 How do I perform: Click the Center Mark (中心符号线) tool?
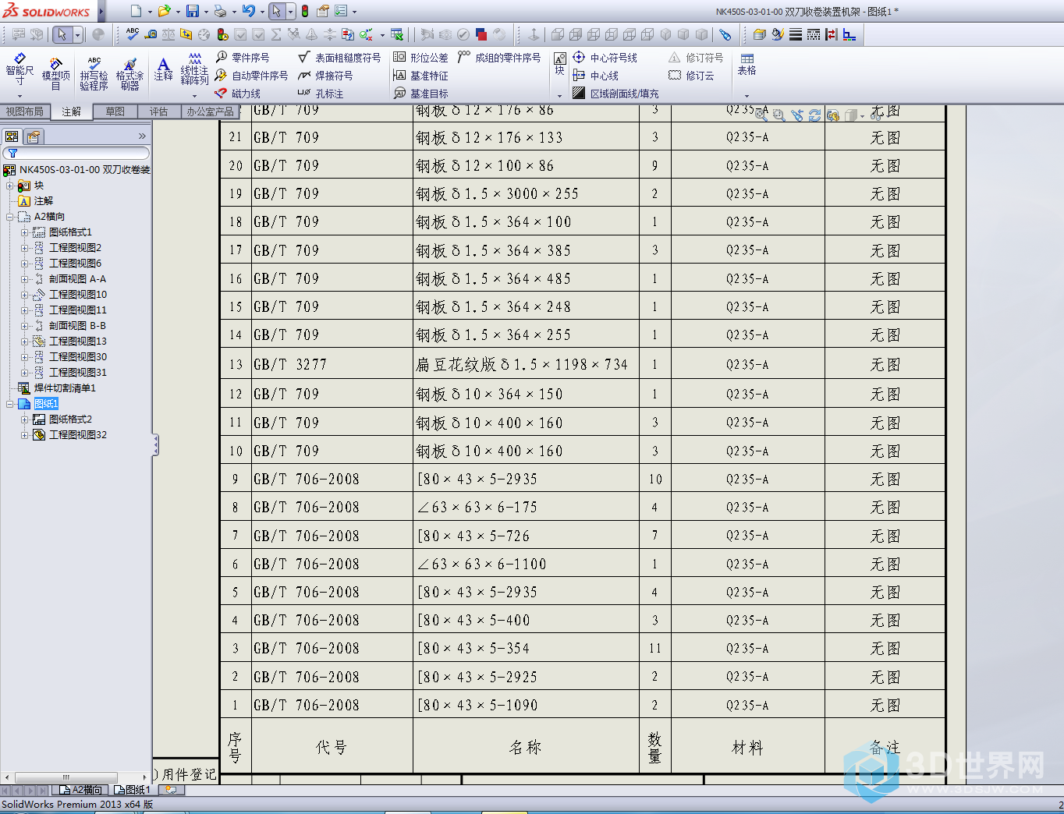tap(605, 58)
